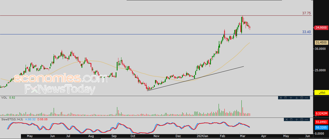Click the VOL indicator label
The image size is (329, 139).
pos(4,98)
